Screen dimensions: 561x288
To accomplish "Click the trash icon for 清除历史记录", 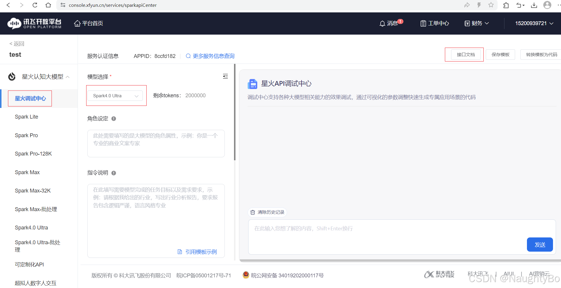I will [253, 212].
